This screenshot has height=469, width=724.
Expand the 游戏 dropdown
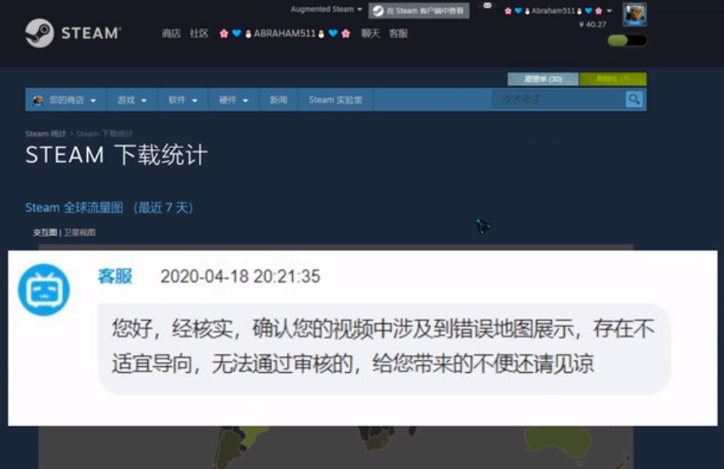point(132,100)
